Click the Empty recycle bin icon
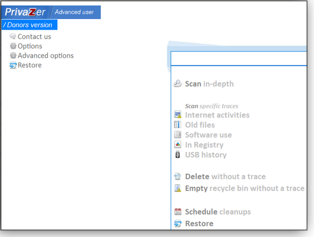 coord(177,188)
